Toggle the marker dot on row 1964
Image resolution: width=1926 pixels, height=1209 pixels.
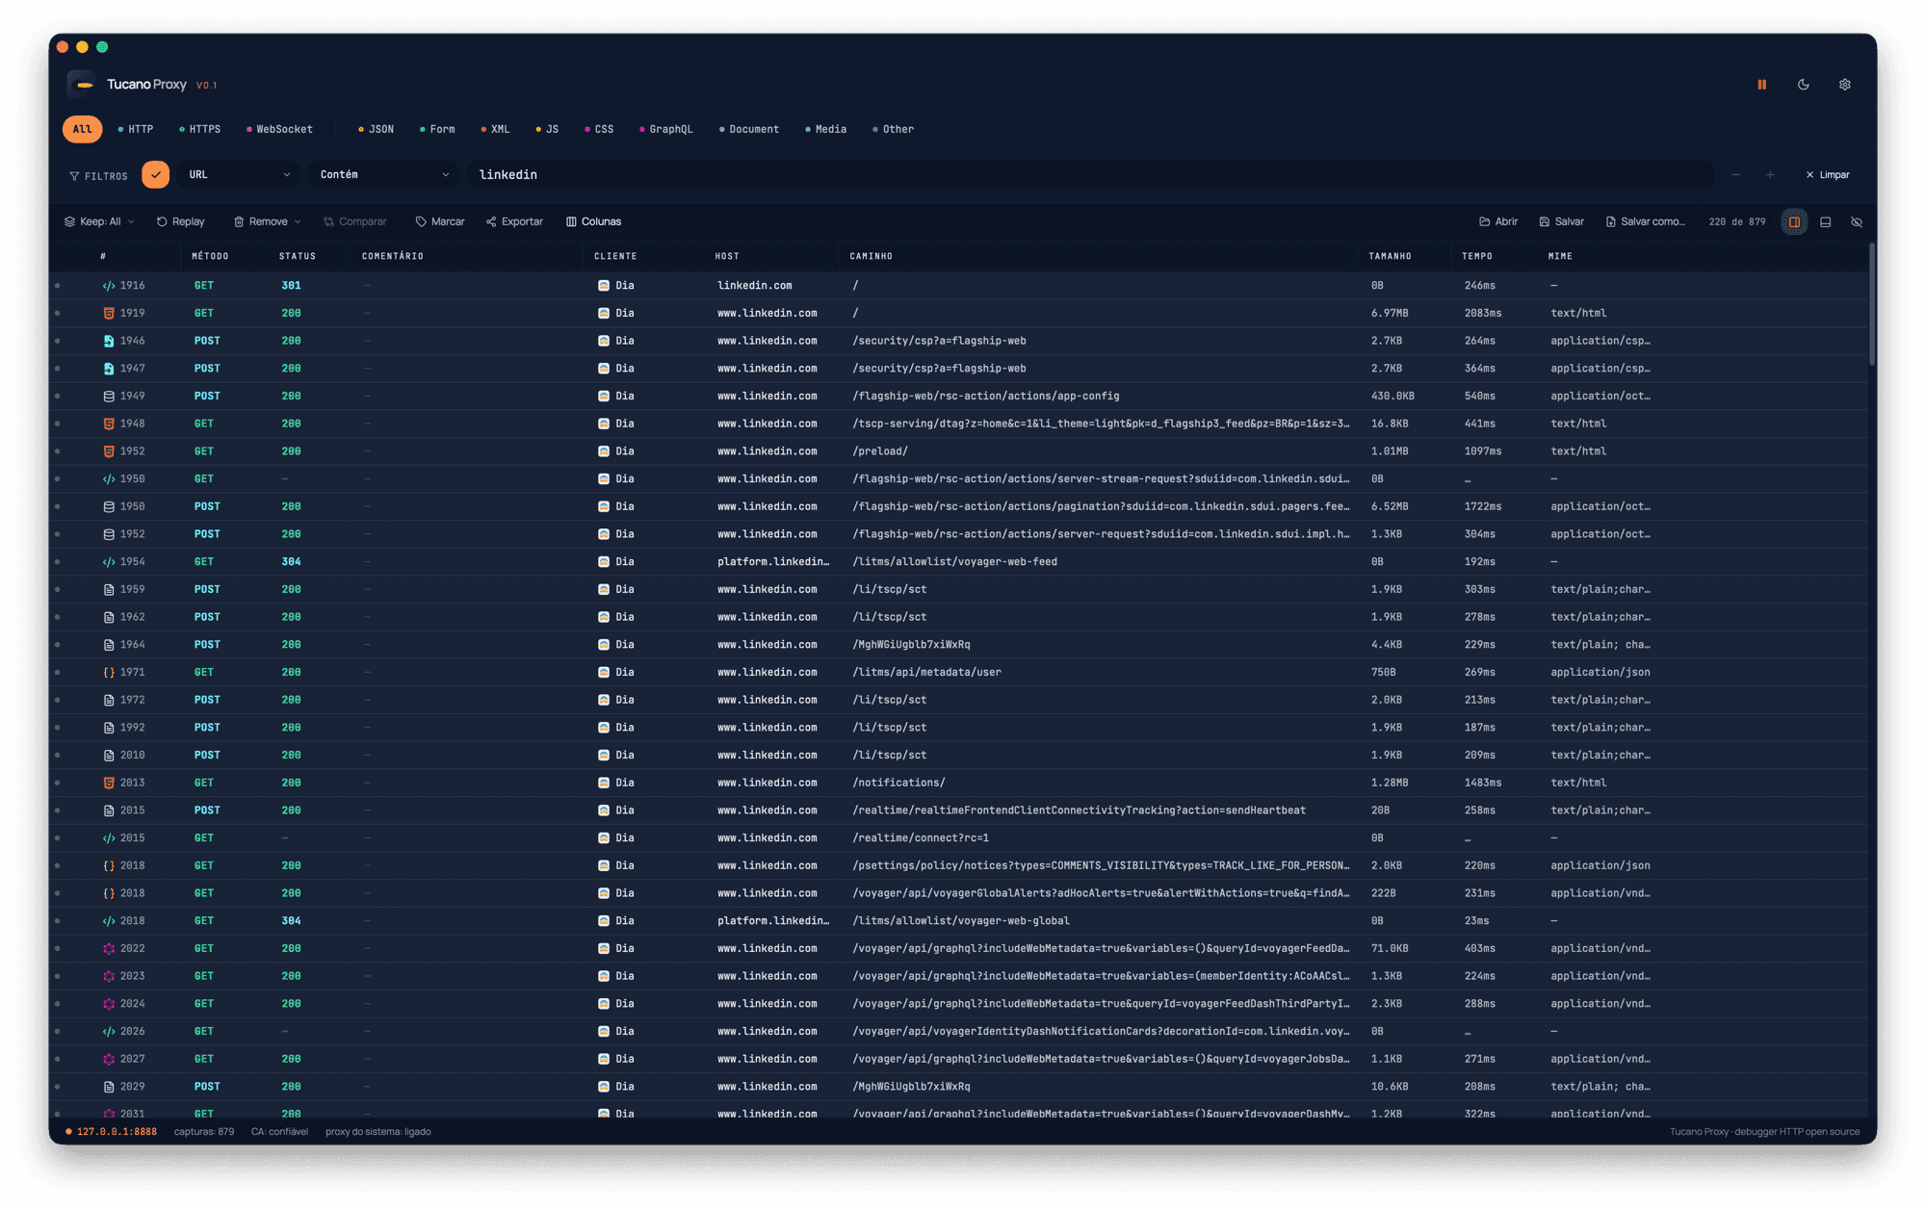(x=58, y=645)
